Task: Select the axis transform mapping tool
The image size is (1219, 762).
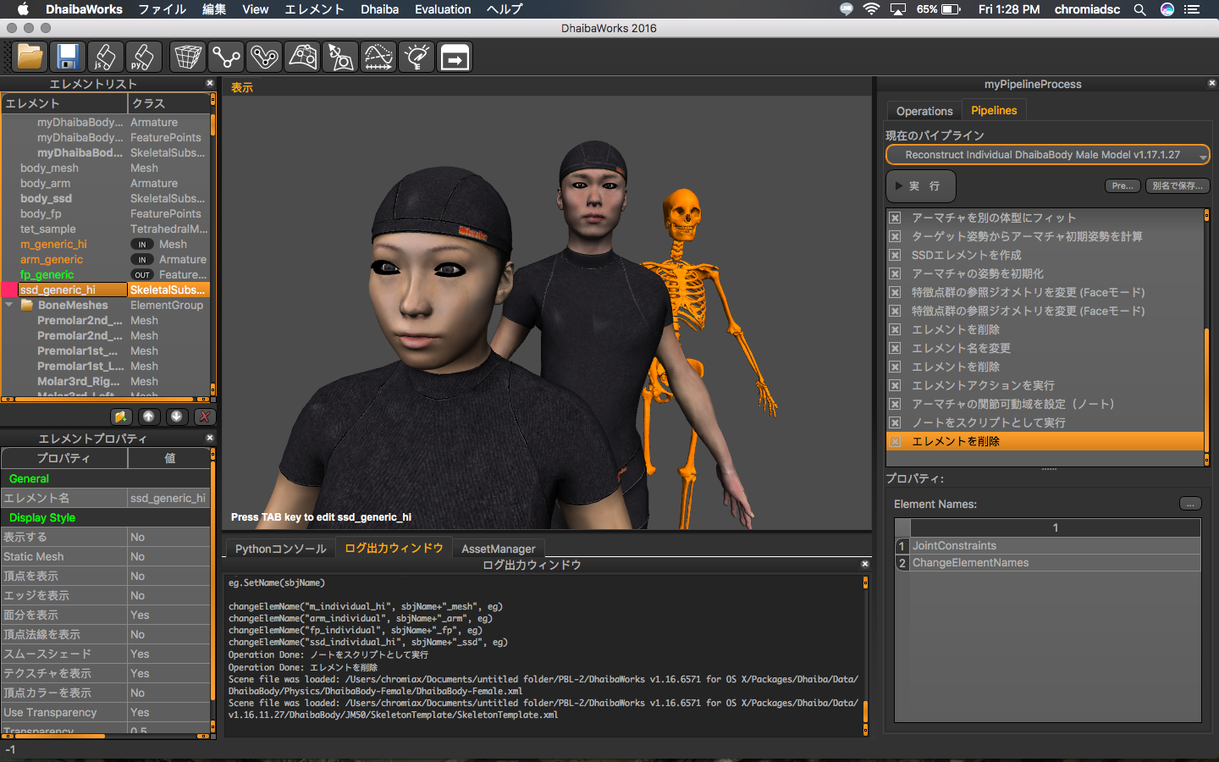Action: tap(340, 58)
